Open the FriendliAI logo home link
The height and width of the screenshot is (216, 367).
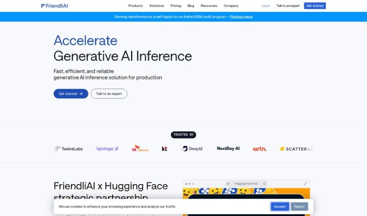pyautogui.click(x=54, y=5)
